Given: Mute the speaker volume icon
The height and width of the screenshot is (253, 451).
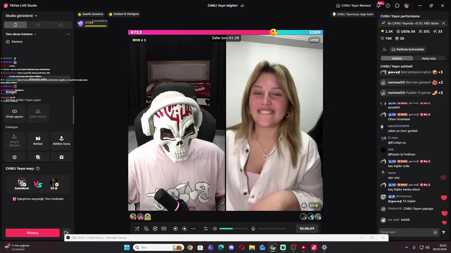Looking at the screenshot, I should coord(215,229).
